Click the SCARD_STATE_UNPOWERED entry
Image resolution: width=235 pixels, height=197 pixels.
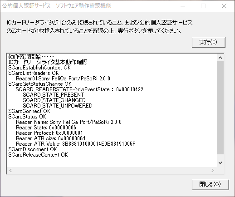pyautogui.click(x=58, y=106)
